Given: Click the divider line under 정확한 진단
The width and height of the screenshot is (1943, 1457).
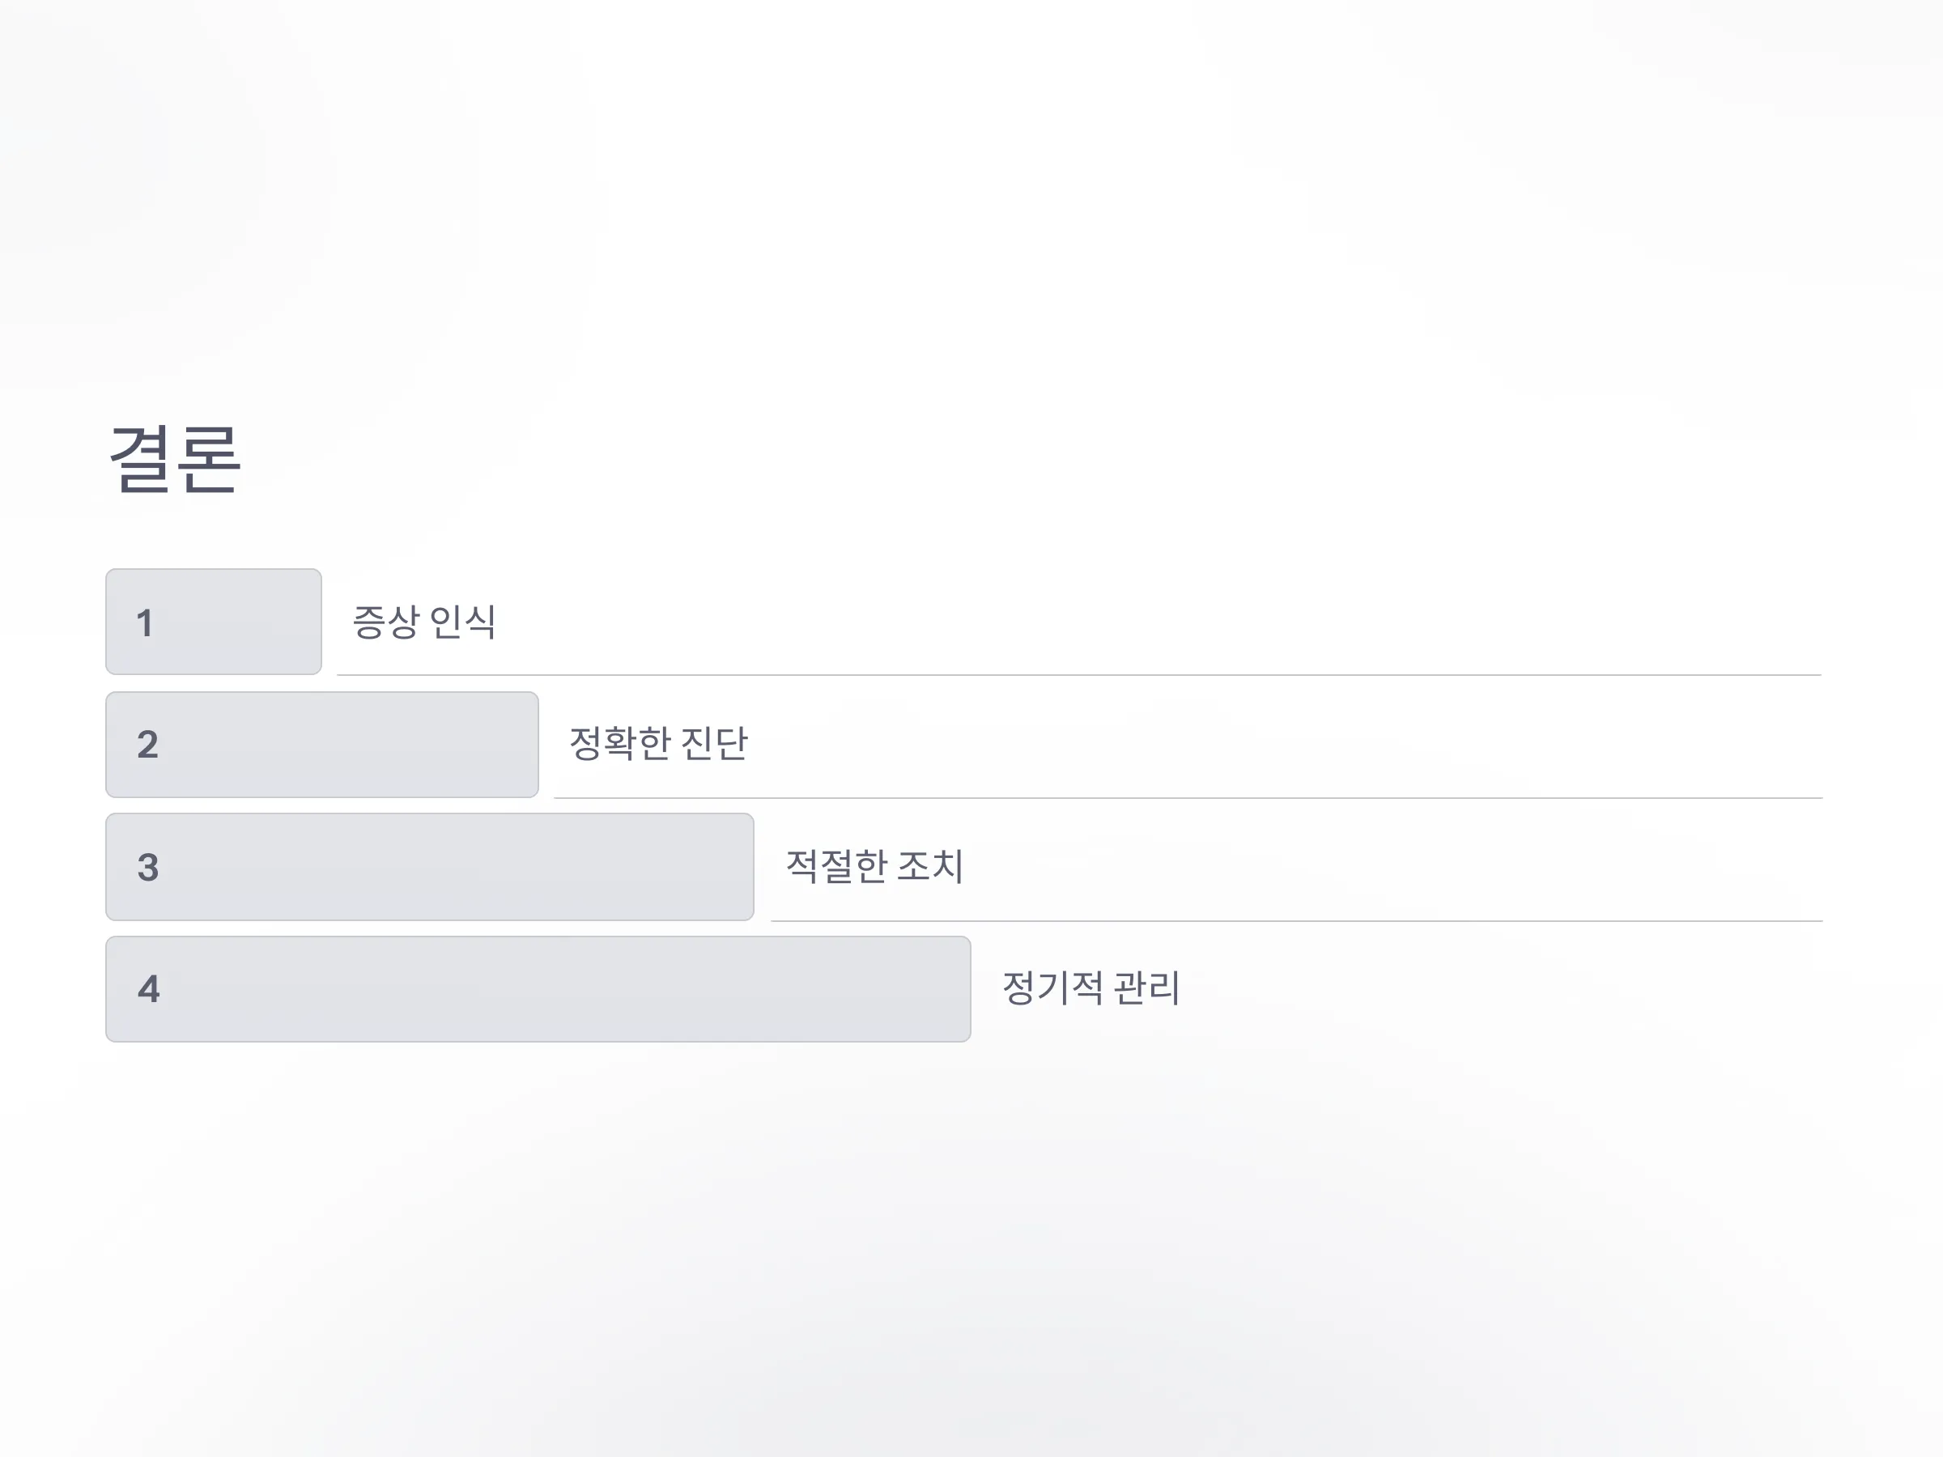Looking at the screenshot, I should [x=1188, y=797].
